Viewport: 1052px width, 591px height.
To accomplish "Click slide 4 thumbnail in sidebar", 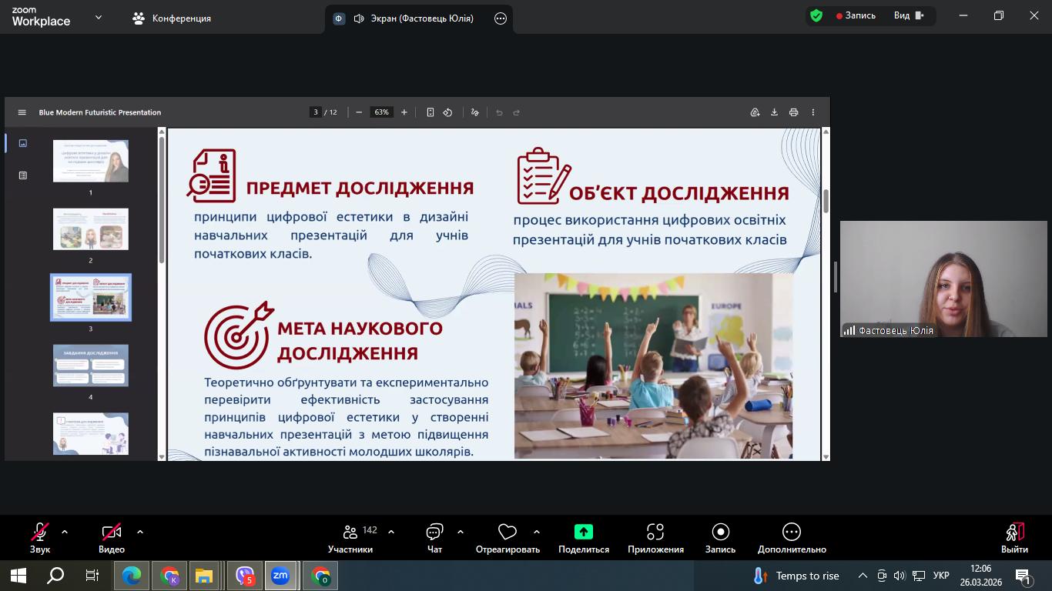I will tap(91, 366).
